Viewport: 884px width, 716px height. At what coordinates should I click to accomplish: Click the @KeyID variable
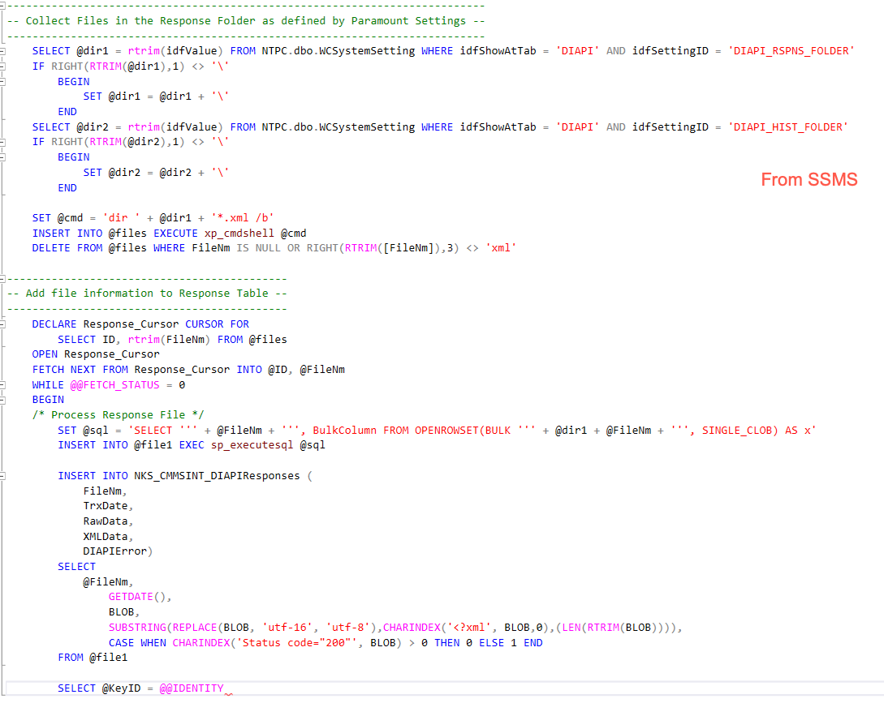pyautogui.click(x=121, y=688)
